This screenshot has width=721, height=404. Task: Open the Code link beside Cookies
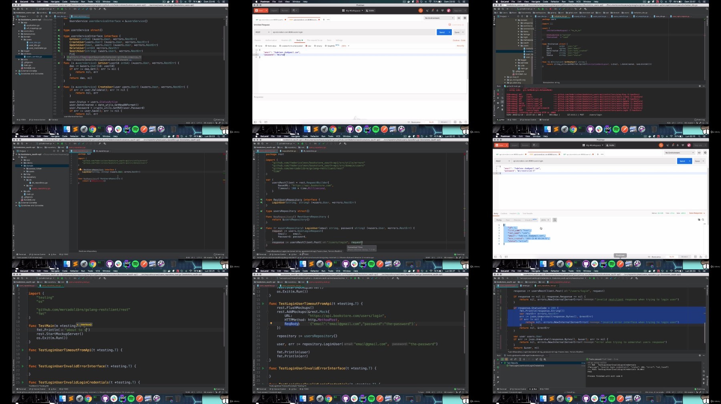point(463,40)
